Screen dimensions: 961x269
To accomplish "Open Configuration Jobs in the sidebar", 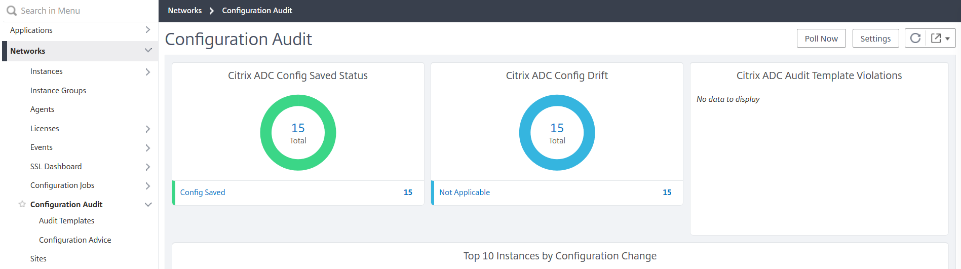I will pos(62,185).
